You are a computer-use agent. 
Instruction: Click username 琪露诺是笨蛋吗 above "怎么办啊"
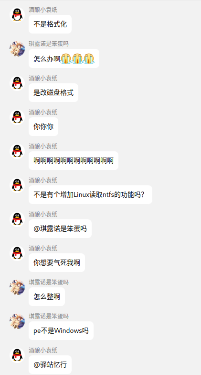coord(49,44)
